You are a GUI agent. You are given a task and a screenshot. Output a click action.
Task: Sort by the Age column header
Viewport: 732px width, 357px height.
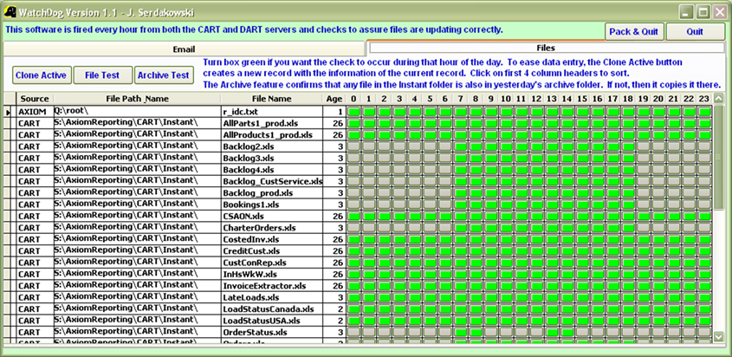click(x=334, y=99)
